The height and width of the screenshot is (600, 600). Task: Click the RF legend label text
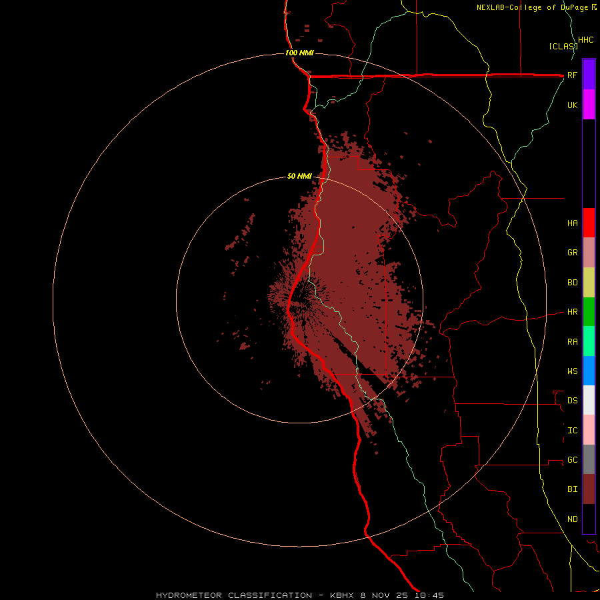[x=572, y=75]
